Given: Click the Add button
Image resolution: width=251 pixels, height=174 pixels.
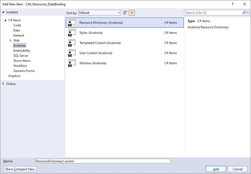Looking at the screenshot, I should click(216, 169).
